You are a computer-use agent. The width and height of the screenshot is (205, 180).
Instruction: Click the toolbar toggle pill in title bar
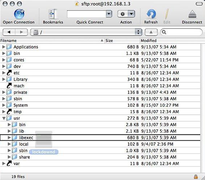click(x=199, y=4)
